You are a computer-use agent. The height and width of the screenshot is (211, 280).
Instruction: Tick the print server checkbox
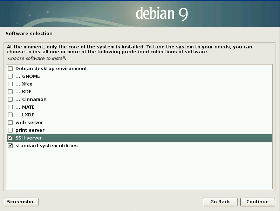(10, 130)
